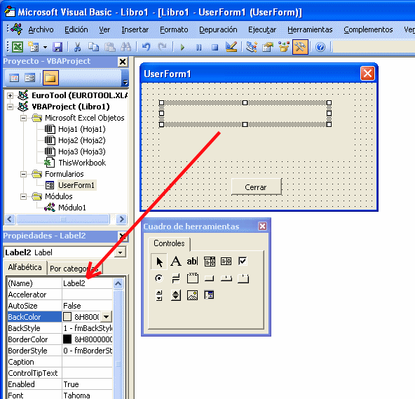The height and width of the screenshot is (399, 415).
Task: Pause execution with the Break icon
Action: [x=198, y=48]
